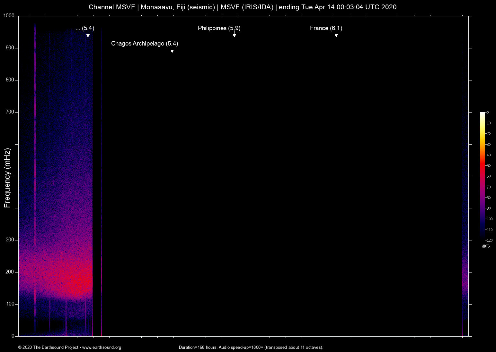This screenshot has width=496, height=352.
Task: Click the France (6.1) text label
Action: click(x=326, y=28)
